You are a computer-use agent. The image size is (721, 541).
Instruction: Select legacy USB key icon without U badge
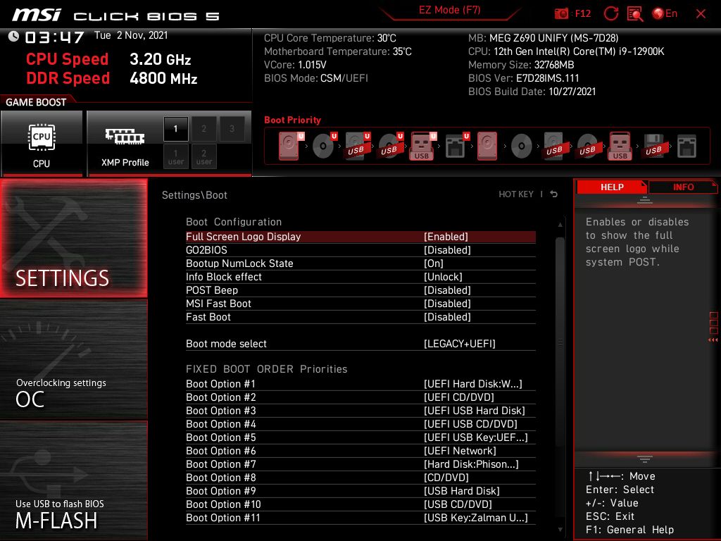(620, 146)
